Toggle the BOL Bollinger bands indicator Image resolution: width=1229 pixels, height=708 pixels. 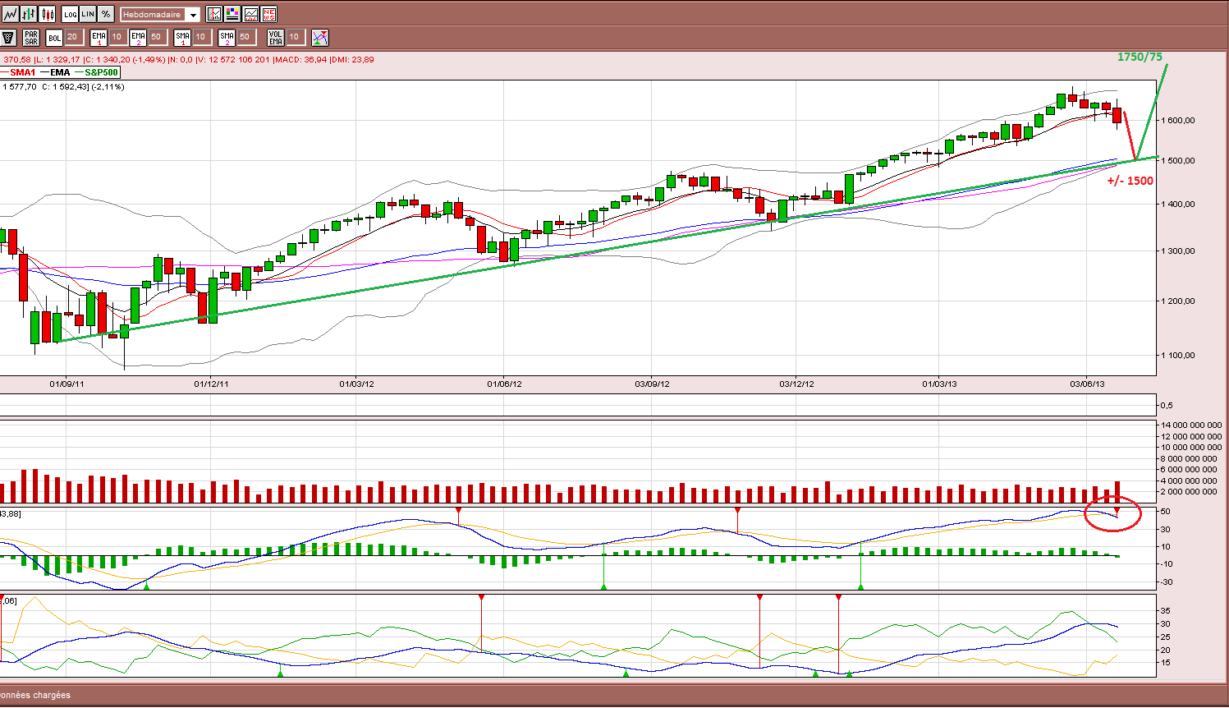(x=54, y=37)
